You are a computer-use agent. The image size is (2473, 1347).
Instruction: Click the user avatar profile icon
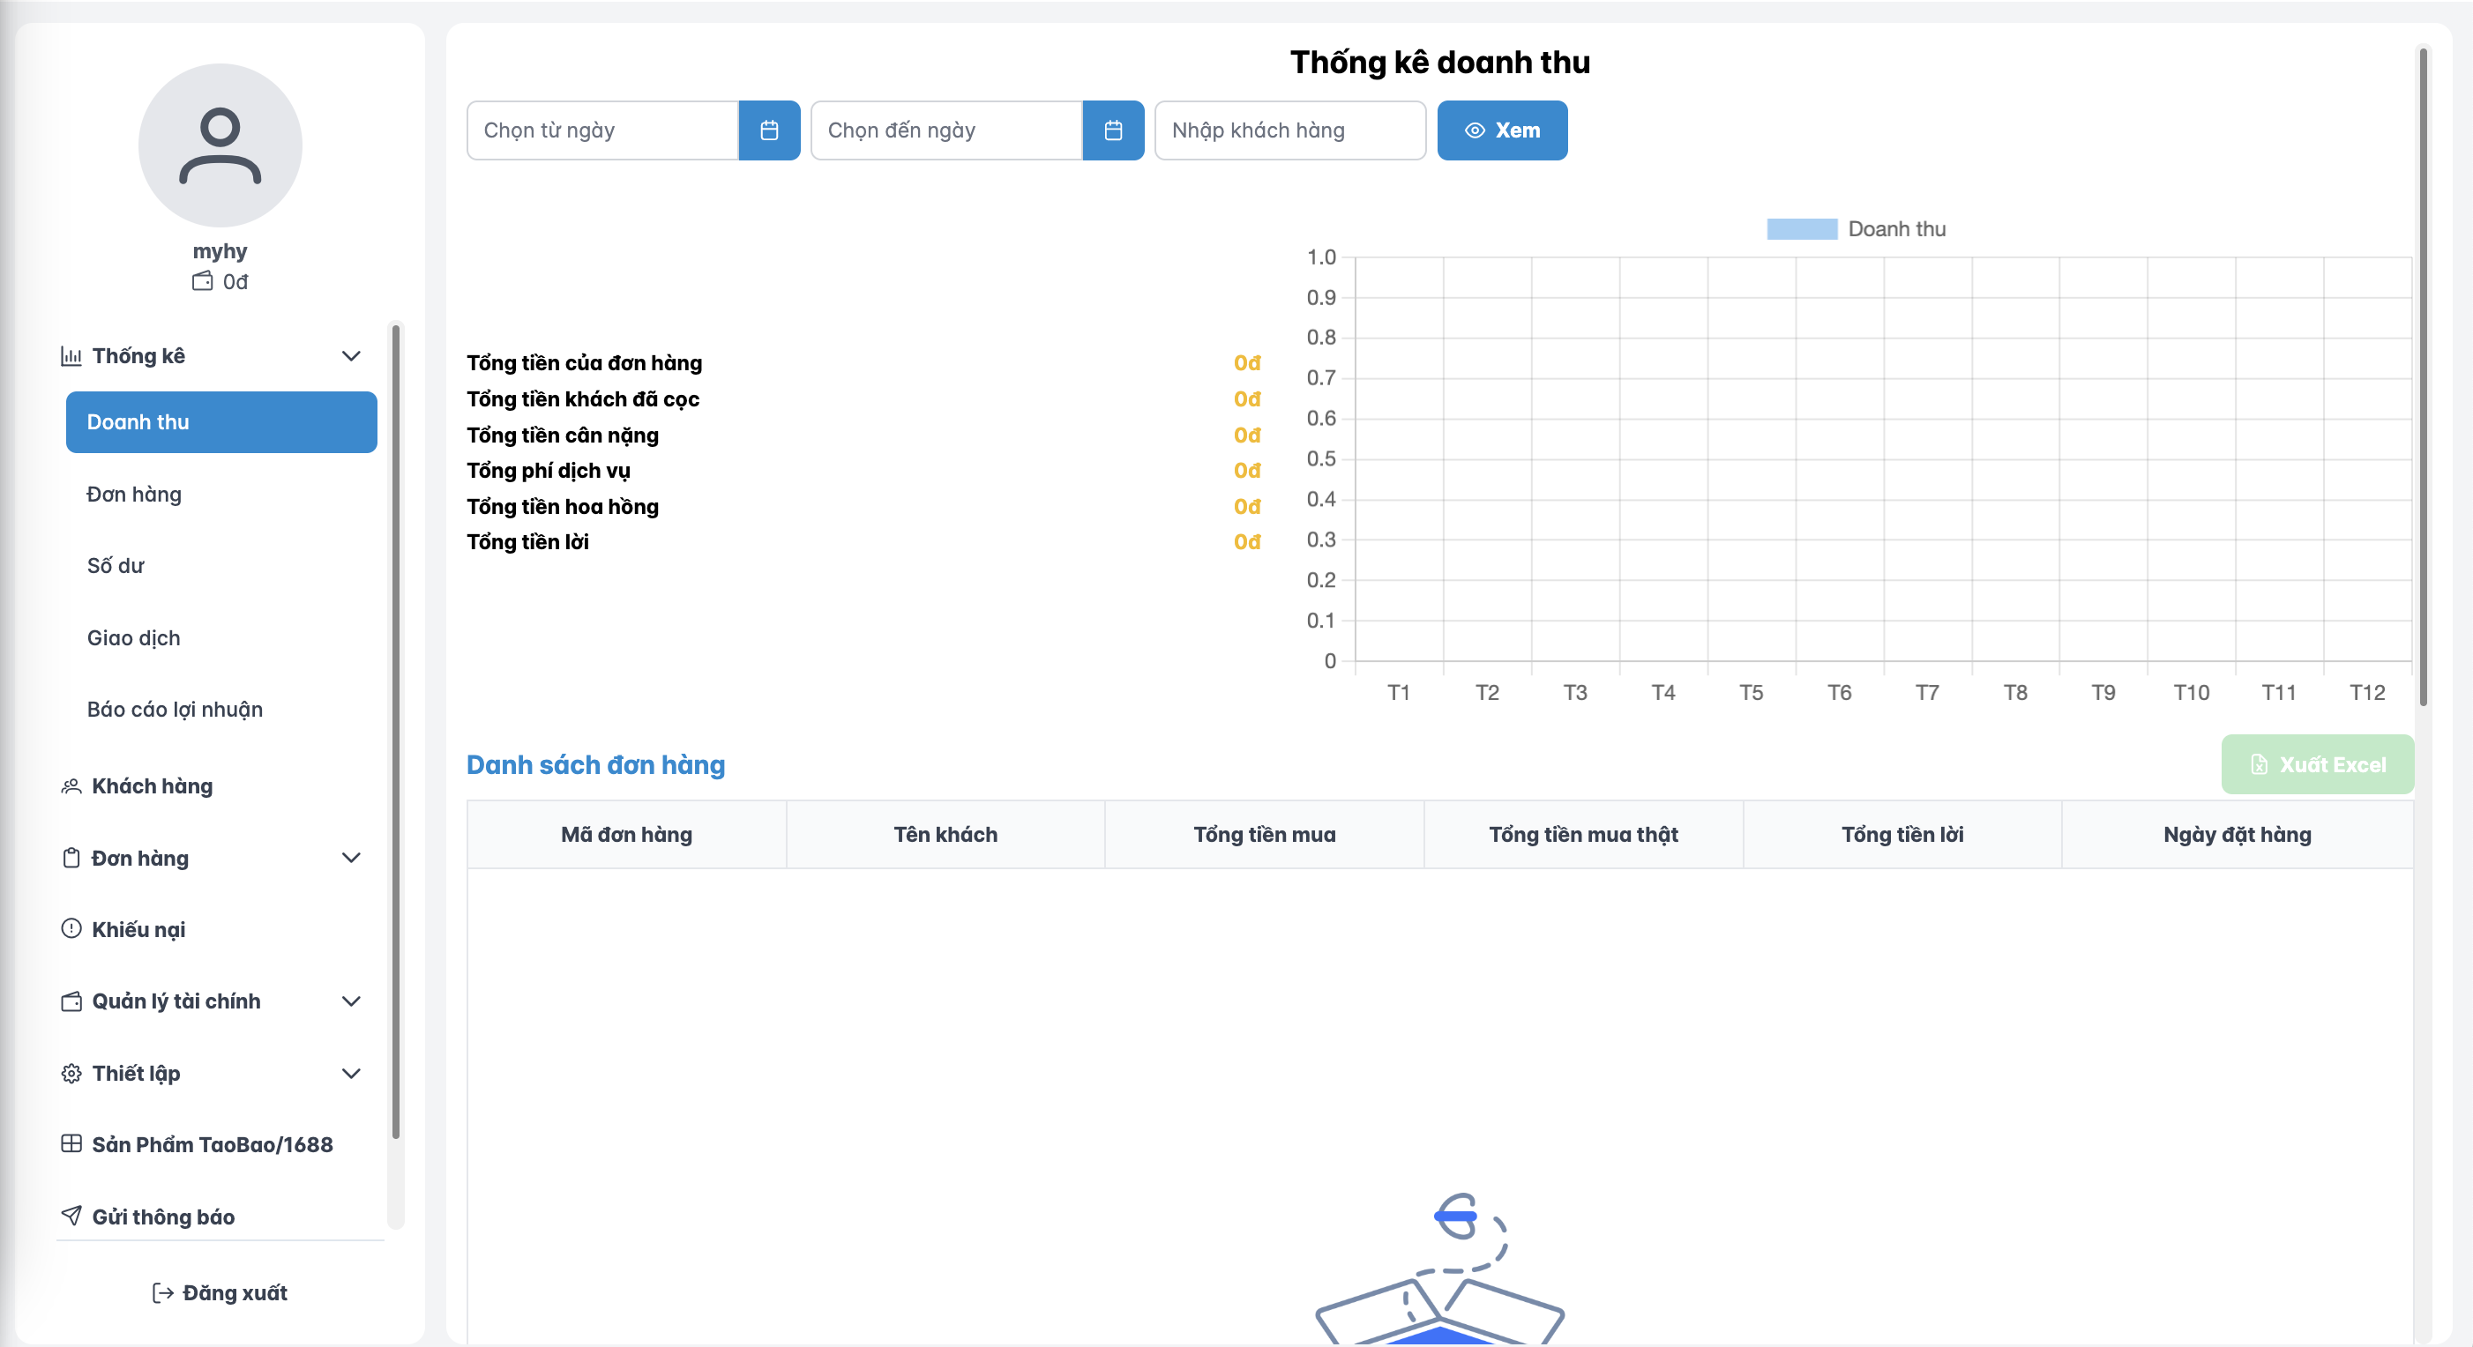220,145
